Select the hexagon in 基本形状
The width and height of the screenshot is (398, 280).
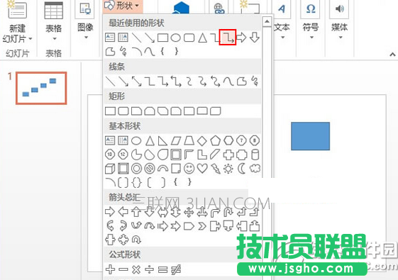click(x=228, y=140)
